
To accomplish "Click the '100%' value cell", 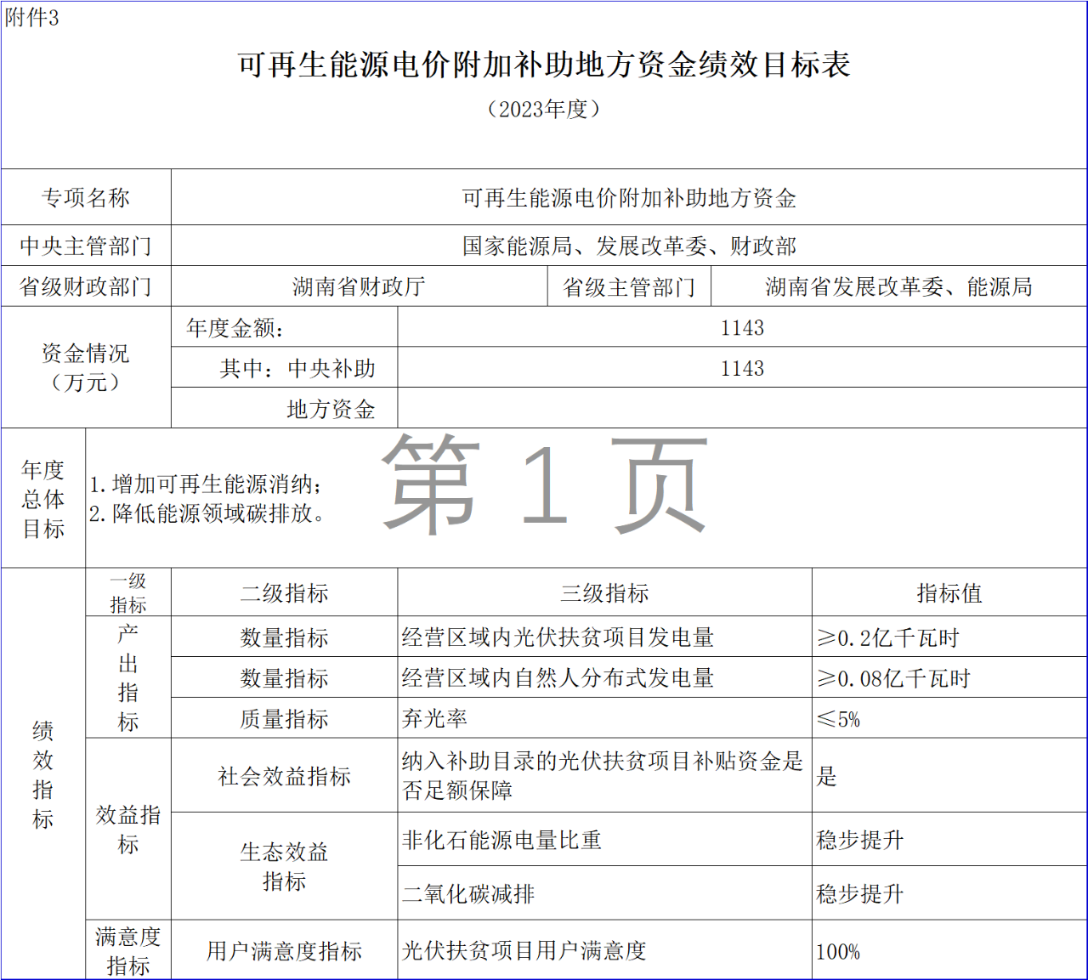I will coord(949,950).
